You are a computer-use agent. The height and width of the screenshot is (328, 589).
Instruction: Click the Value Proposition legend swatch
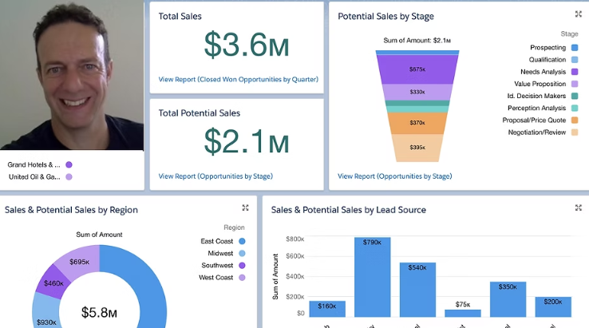[x=575, y=84]
